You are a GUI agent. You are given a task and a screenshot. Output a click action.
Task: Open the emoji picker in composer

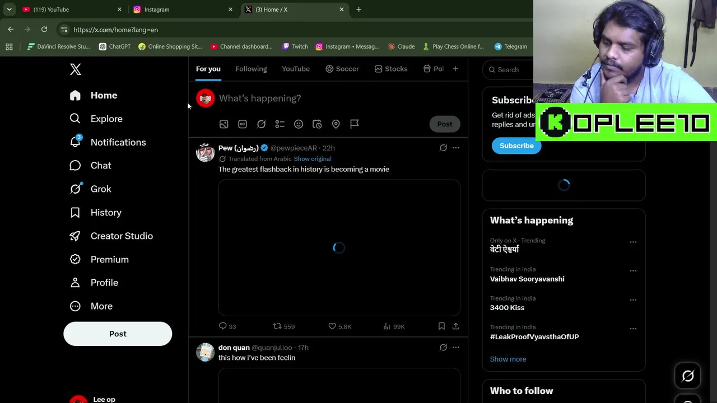[x=299, y=124]
